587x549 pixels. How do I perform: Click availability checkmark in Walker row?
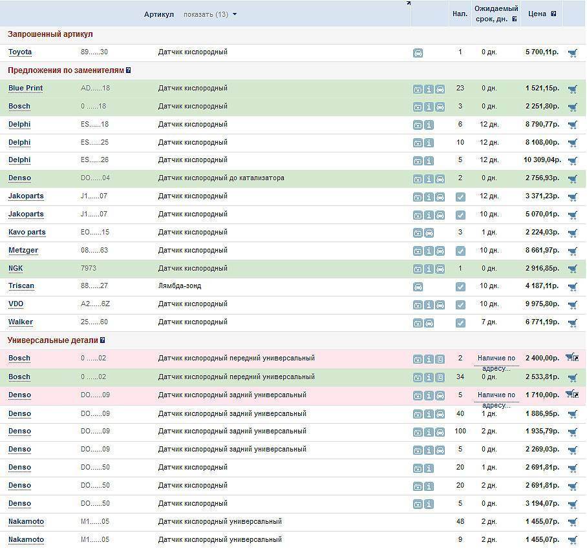coord(460,323)
